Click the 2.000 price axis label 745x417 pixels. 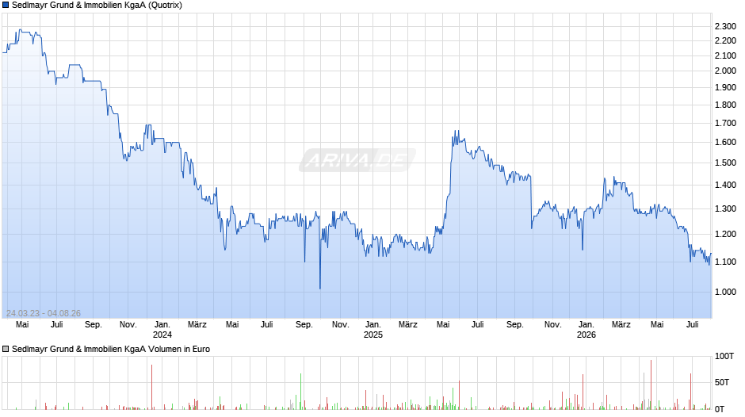[725, 71]
